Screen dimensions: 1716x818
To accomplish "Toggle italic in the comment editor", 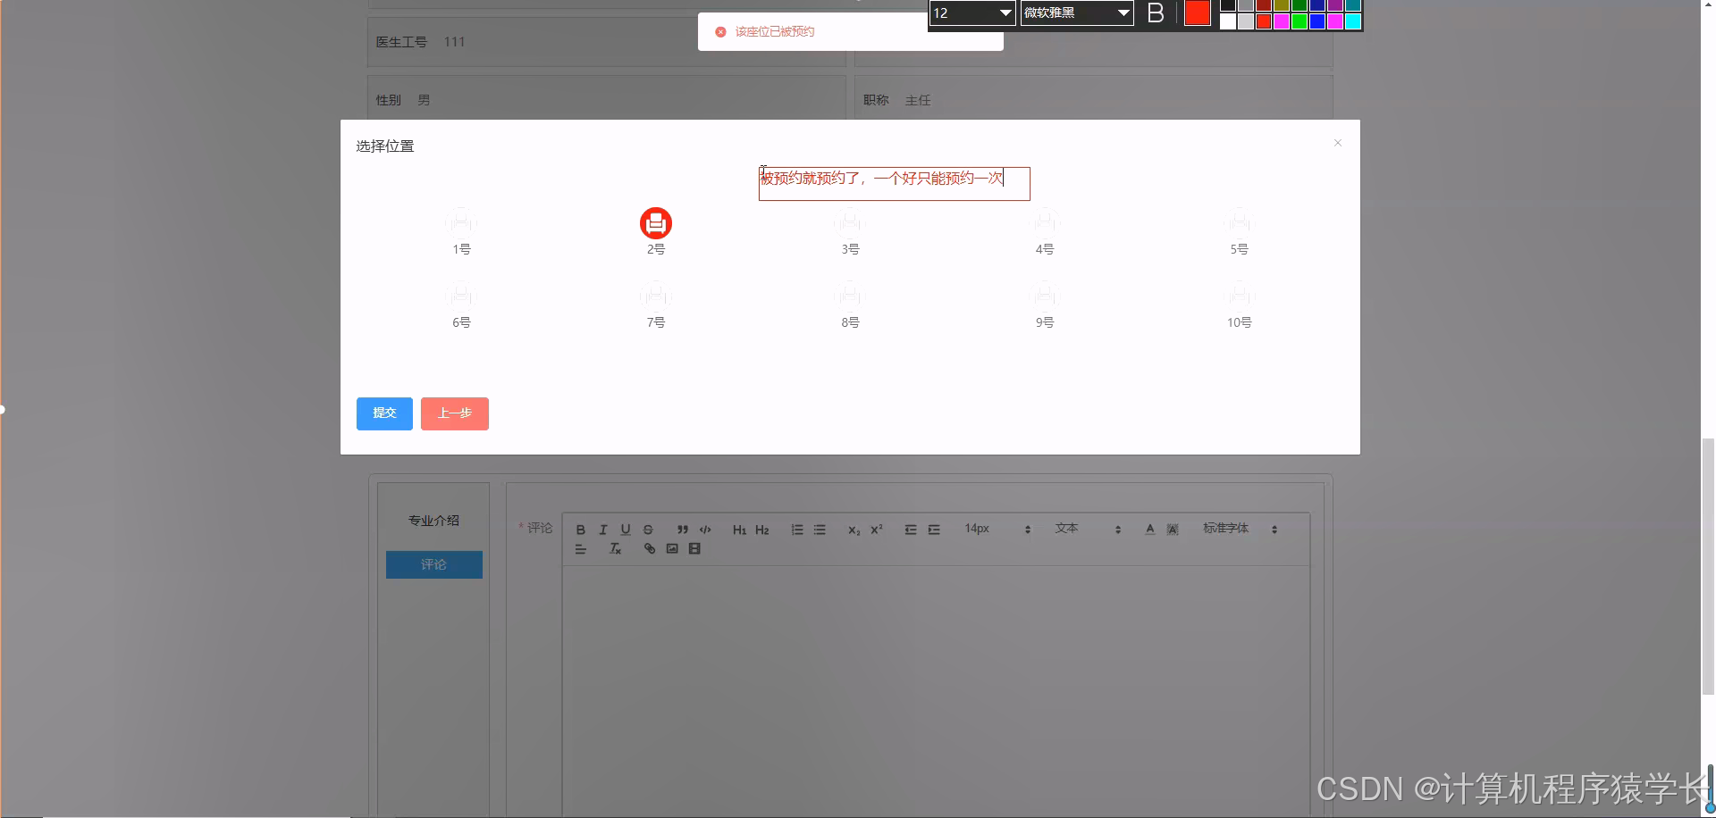I will coord(603,530).
